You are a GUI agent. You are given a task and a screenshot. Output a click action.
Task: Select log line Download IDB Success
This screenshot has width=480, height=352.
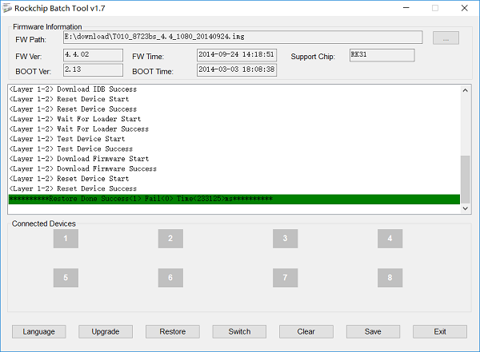(73, 89)
